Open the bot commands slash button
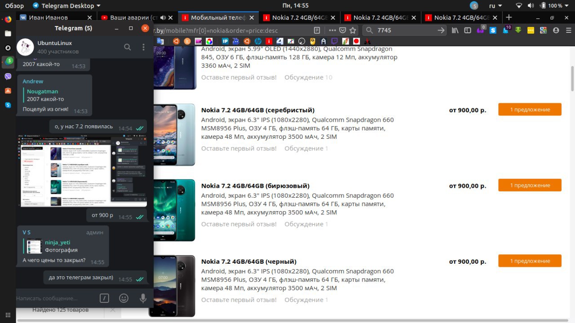This screenshot has width=575, height=323. [104, 298]
